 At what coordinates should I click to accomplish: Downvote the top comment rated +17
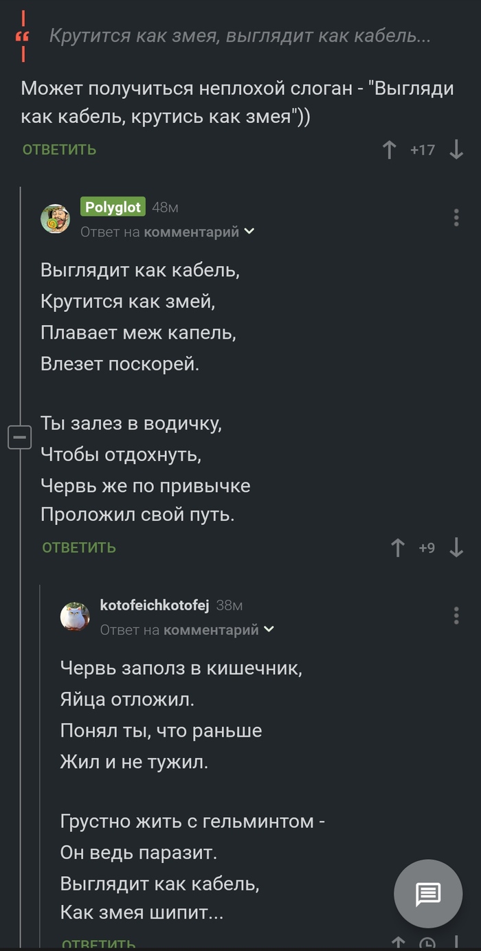pyautogui.click(x=456, y=150)
